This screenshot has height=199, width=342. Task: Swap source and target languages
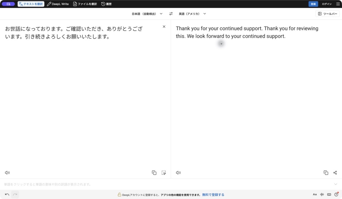[x=171, y=14]
